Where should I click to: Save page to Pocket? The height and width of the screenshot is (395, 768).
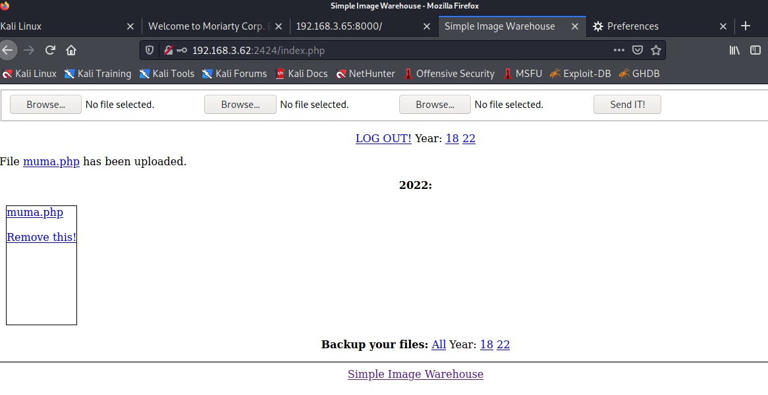tap(637, 50)
